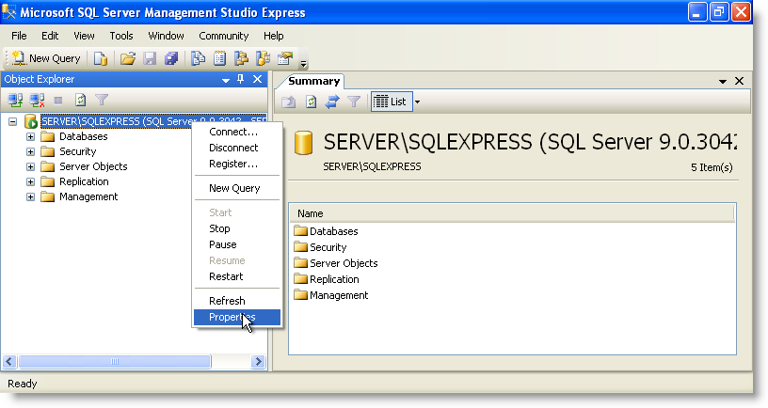
Task: Click the Open File folder icon
Action: [128, 58]
